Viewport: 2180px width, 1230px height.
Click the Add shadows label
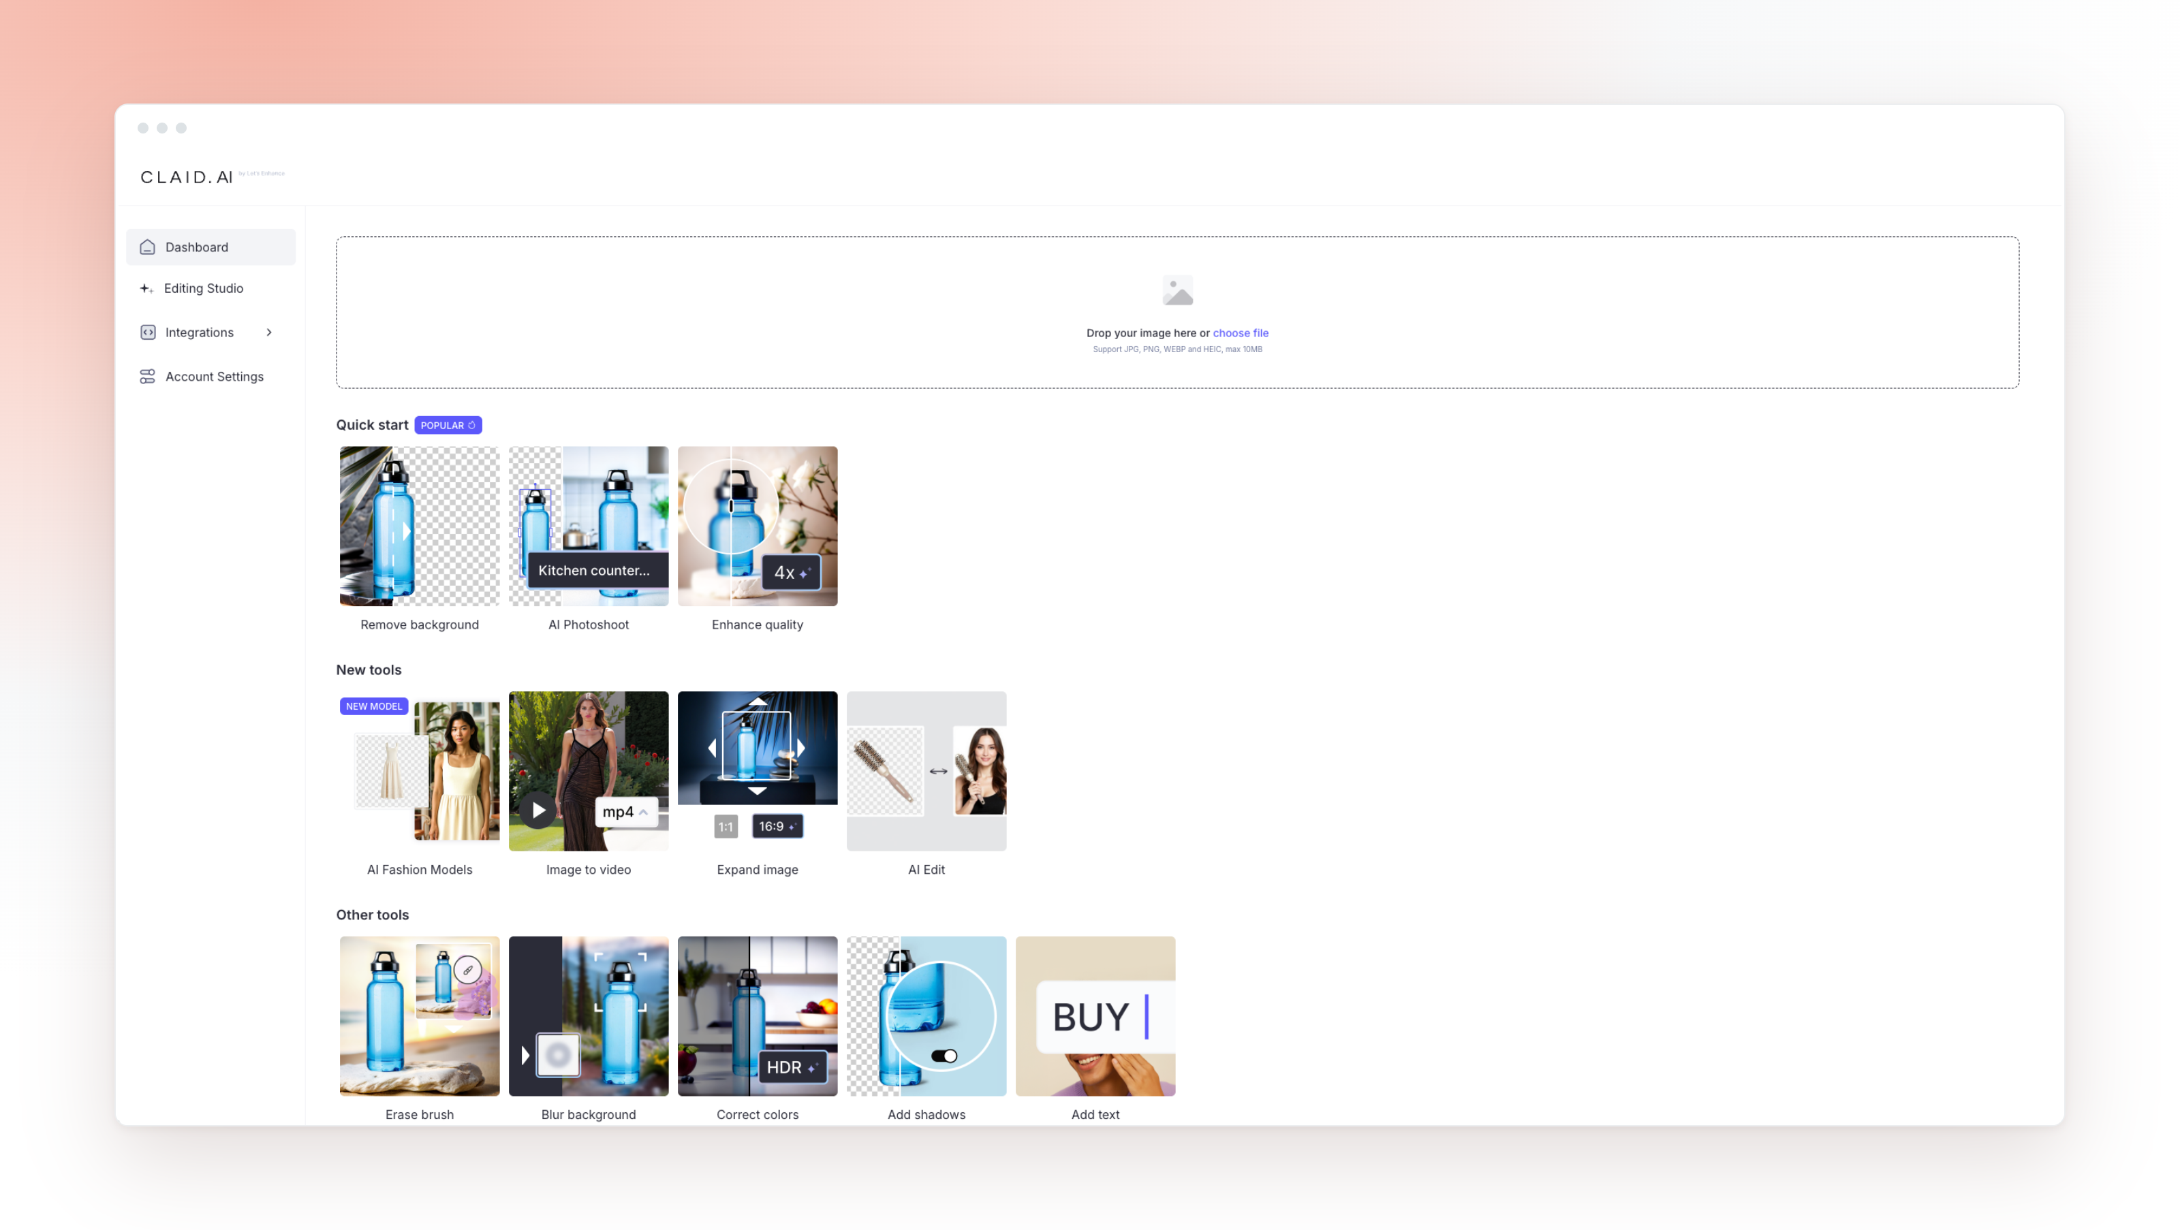[926, 1114]
